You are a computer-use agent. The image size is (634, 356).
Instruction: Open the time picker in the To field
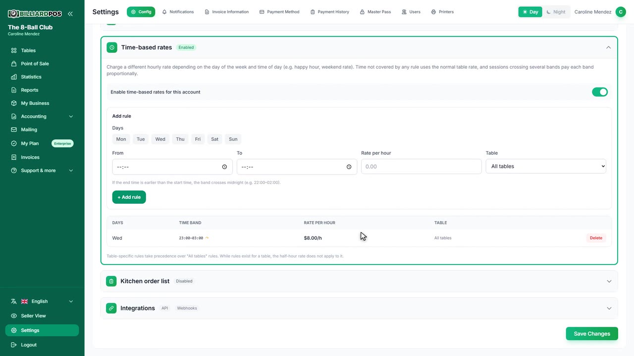pos(349,167)
